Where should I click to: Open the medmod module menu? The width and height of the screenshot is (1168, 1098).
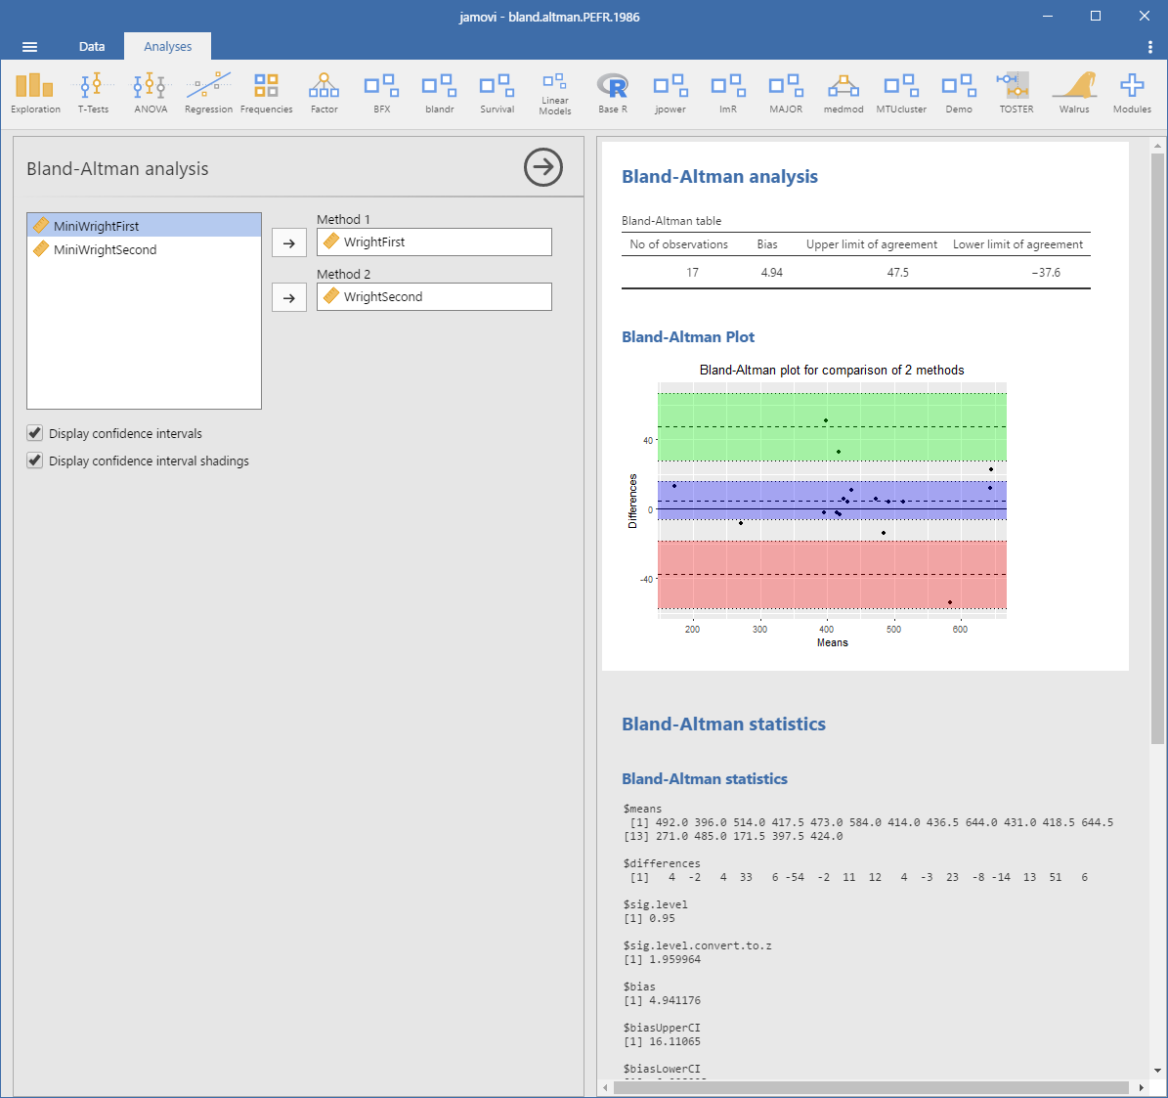pyautogui.click(x=844, y=93)
